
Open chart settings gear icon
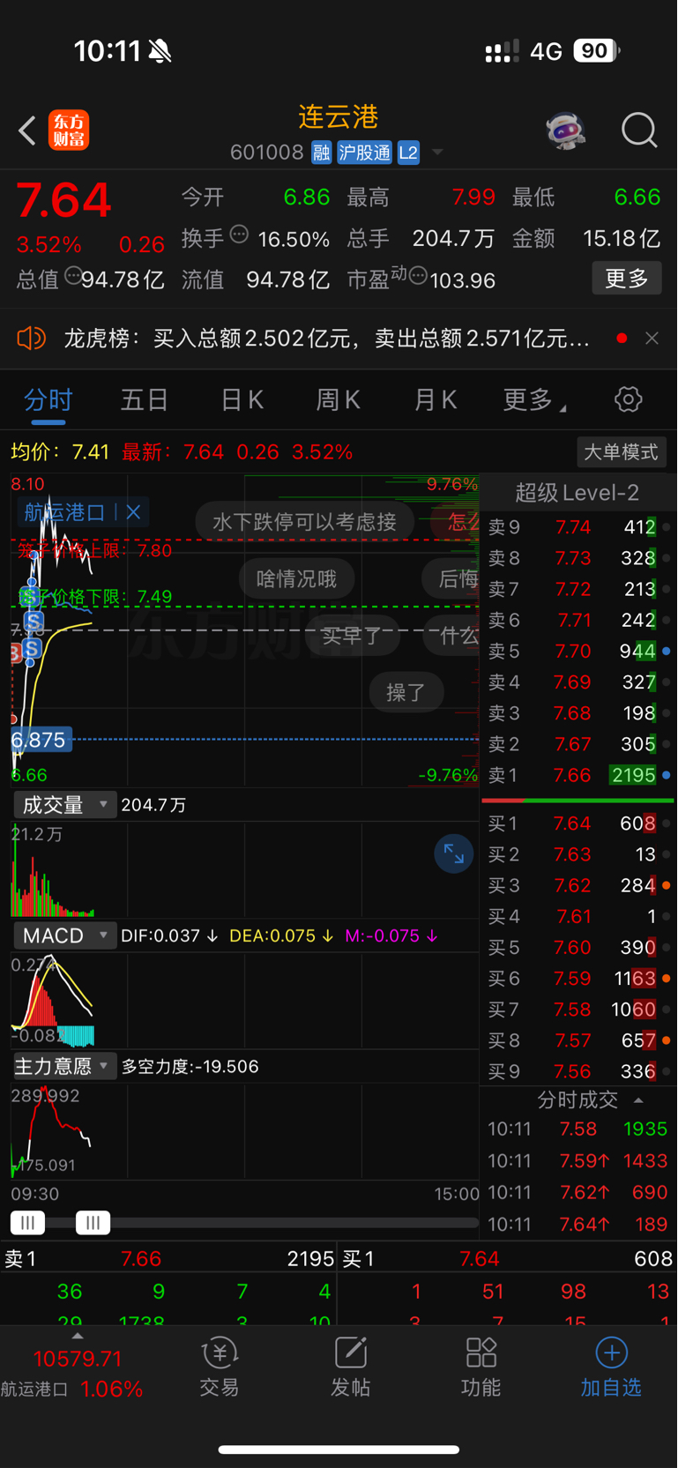pyautogui.click(x=628, y=399)
